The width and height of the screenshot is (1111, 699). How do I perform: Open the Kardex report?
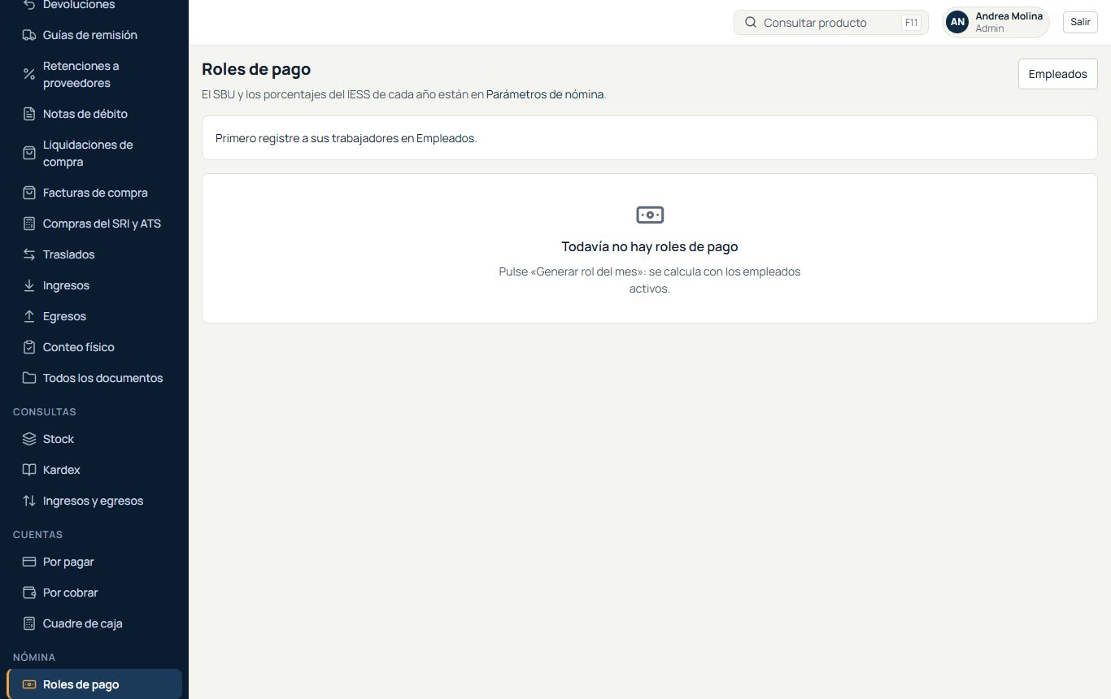94,470
